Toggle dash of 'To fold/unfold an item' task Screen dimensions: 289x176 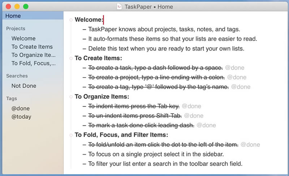tap(85, 145)
